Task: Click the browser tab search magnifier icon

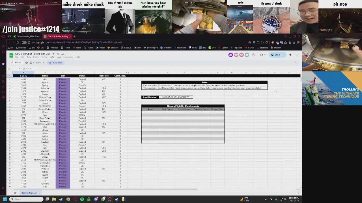Action: point(285,36)
